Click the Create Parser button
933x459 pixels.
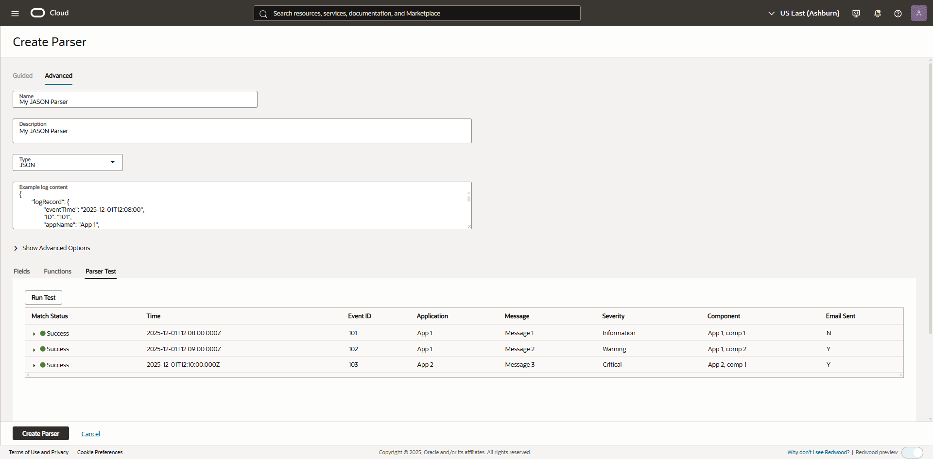(40, 433)
